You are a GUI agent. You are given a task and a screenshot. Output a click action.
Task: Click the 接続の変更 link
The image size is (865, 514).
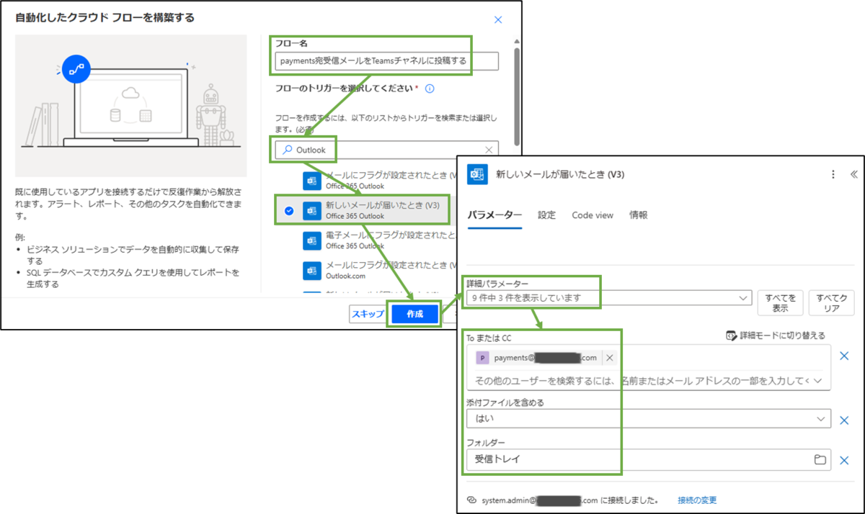tap(697, 500)
